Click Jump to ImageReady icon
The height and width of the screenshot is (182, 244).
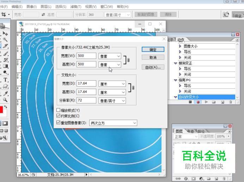click(x=4, y=138)
